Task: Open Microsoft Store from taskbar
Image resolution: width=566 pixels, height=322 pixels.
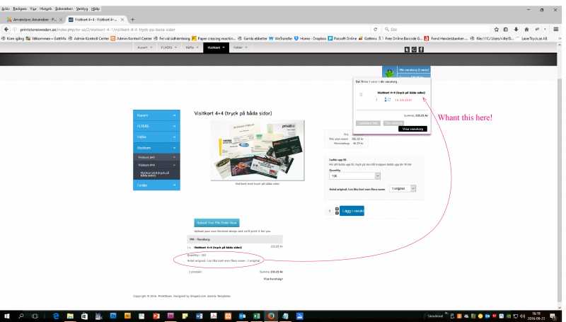Action: pyautogui.click(x=84, y=316)
